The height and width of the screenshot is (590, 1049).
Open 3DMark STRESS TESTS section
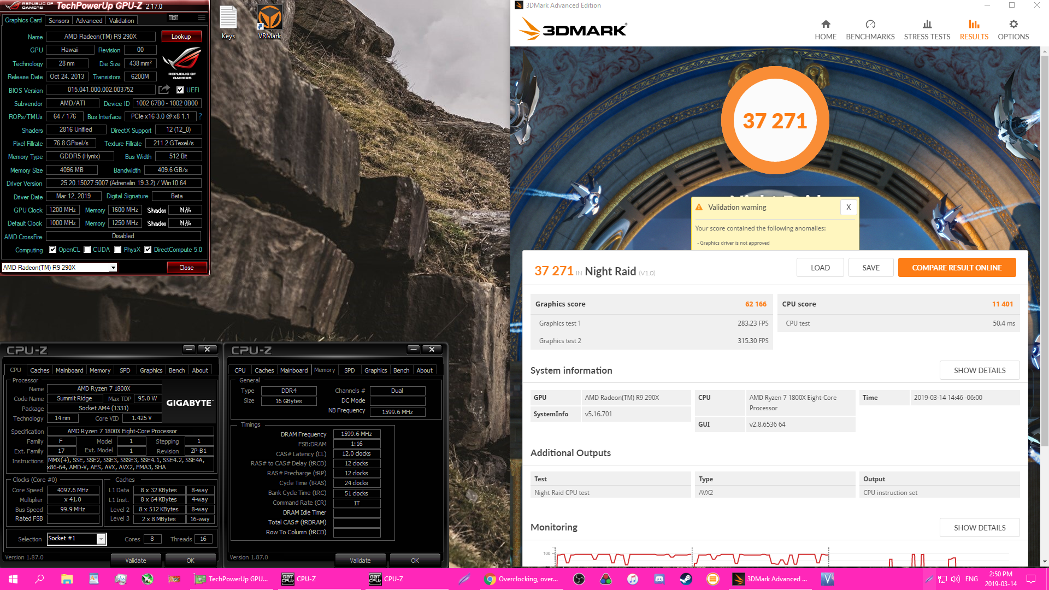pyautogui.click(x=927, y=30)
